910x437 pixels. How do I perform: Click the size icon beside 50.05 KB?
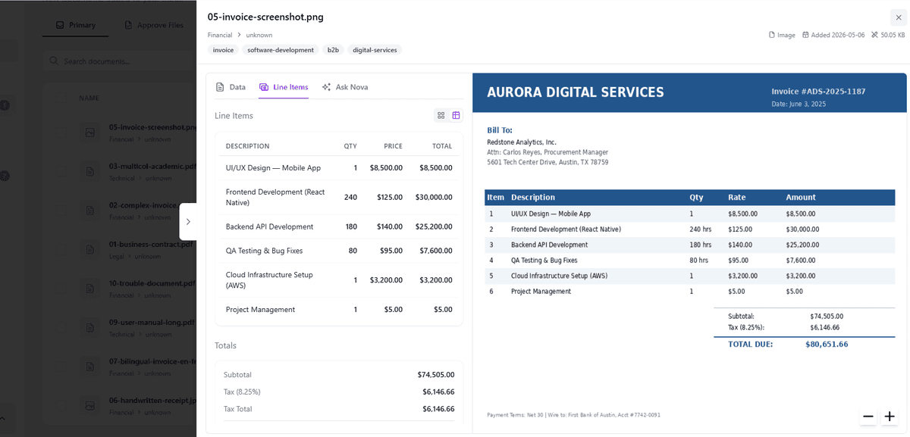coord(874,35)
